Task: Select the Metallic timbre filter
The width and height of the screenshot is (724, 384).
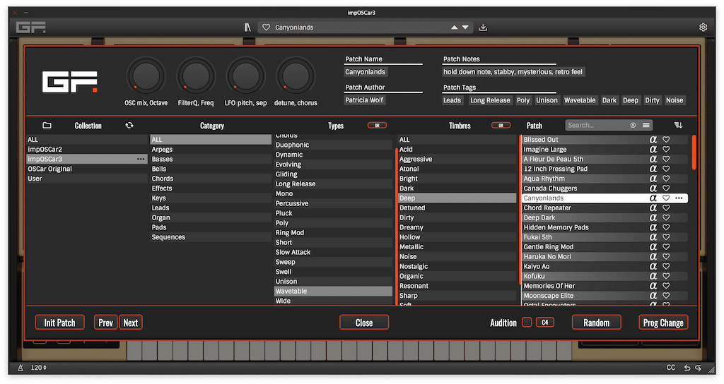Action: [x=457, y=246]
